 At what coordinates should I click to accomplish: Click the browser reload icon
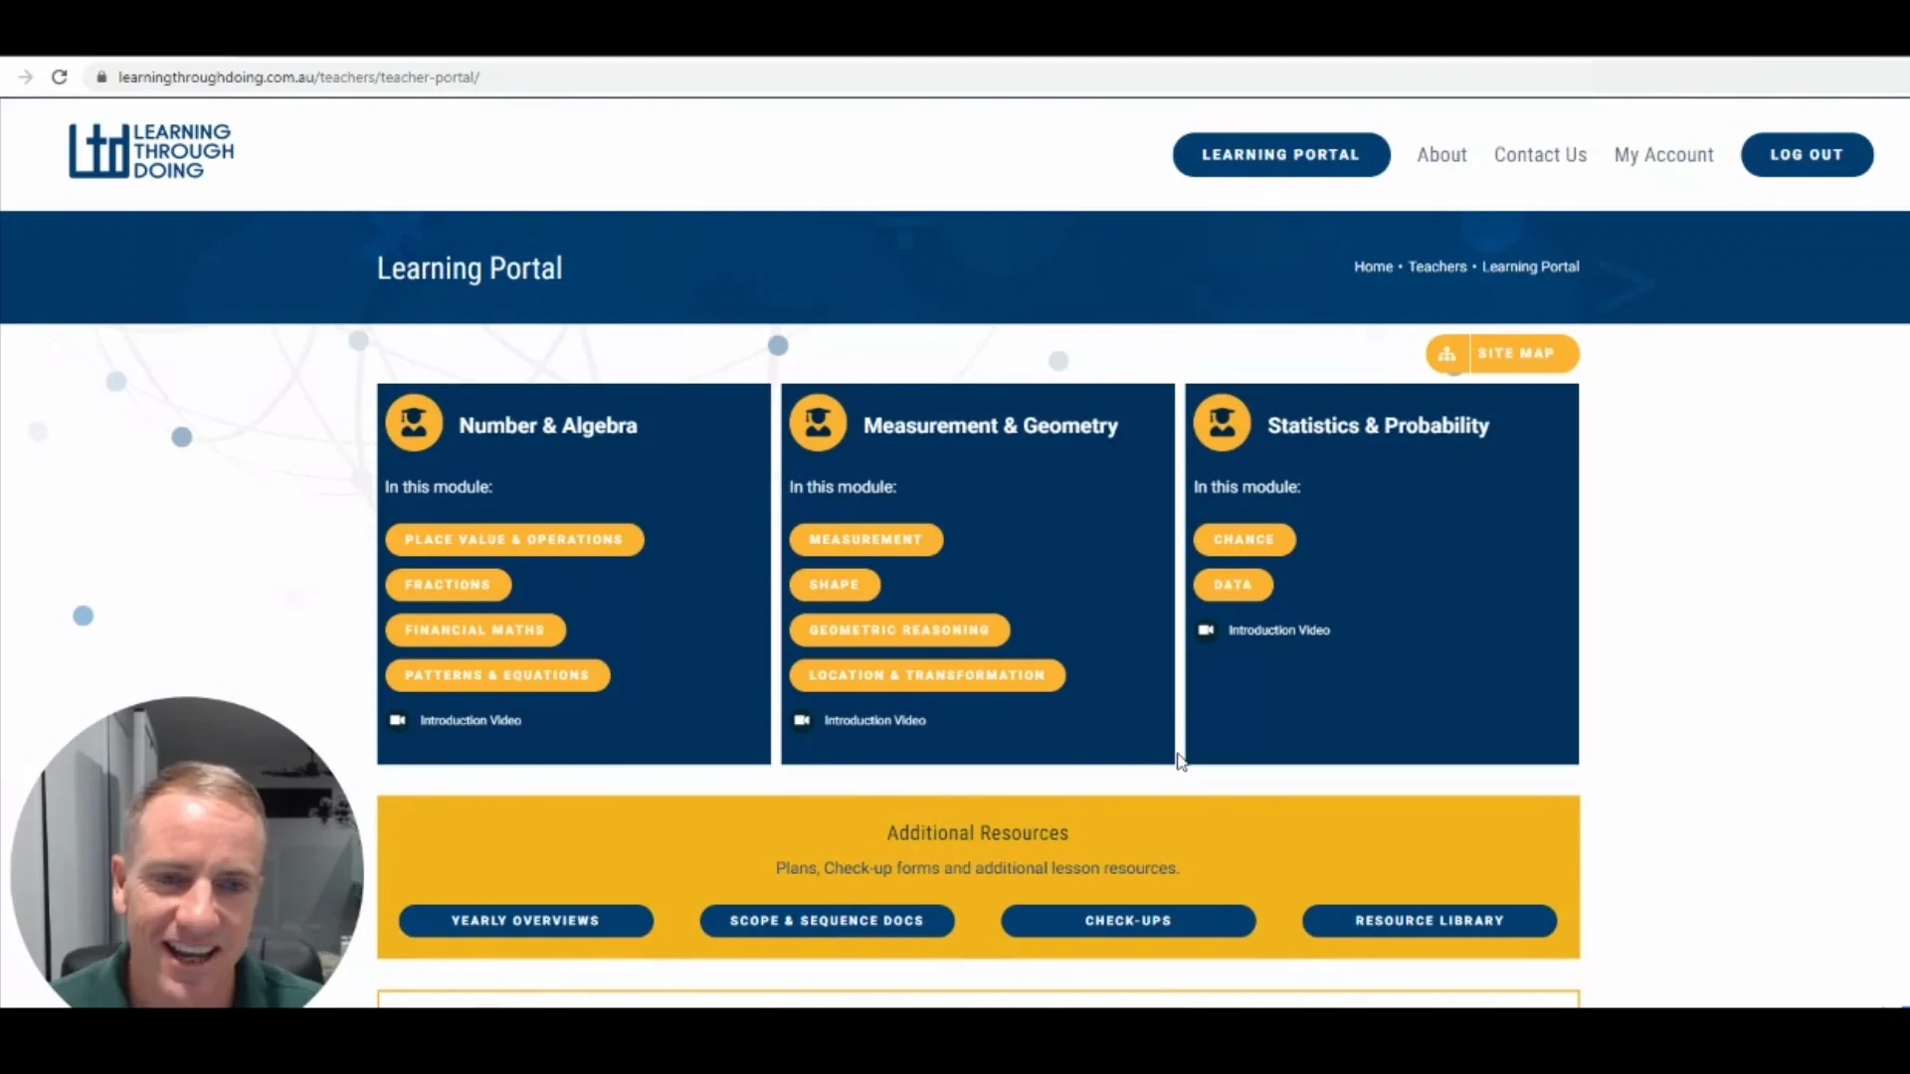coord(60,77)
